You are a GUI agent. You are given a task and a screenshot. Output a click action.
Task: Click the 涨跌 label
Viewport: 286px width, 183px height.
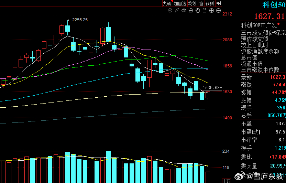coord(246,85)
